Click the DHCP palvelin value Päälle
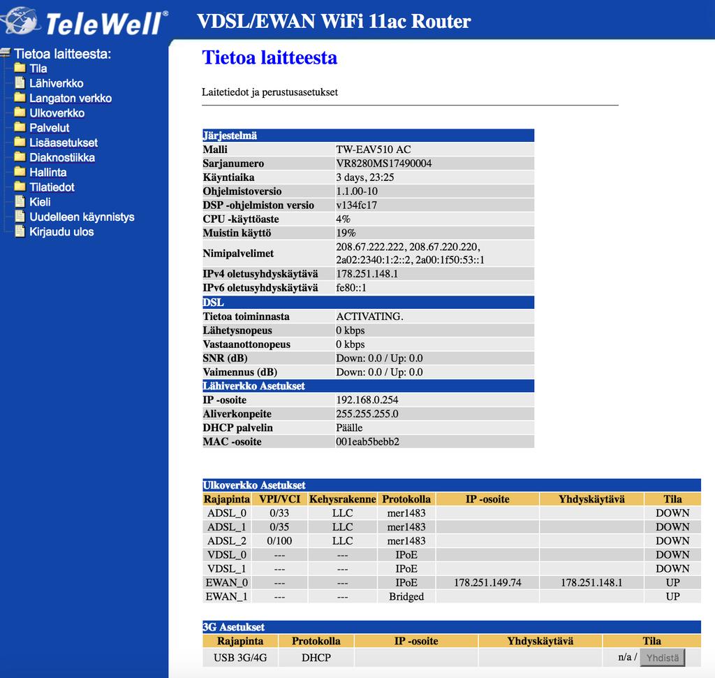 349,427
